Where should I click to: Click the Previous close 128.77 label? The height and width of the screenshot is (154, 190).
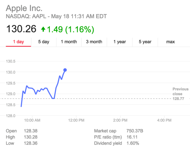(x=180, y=94)
